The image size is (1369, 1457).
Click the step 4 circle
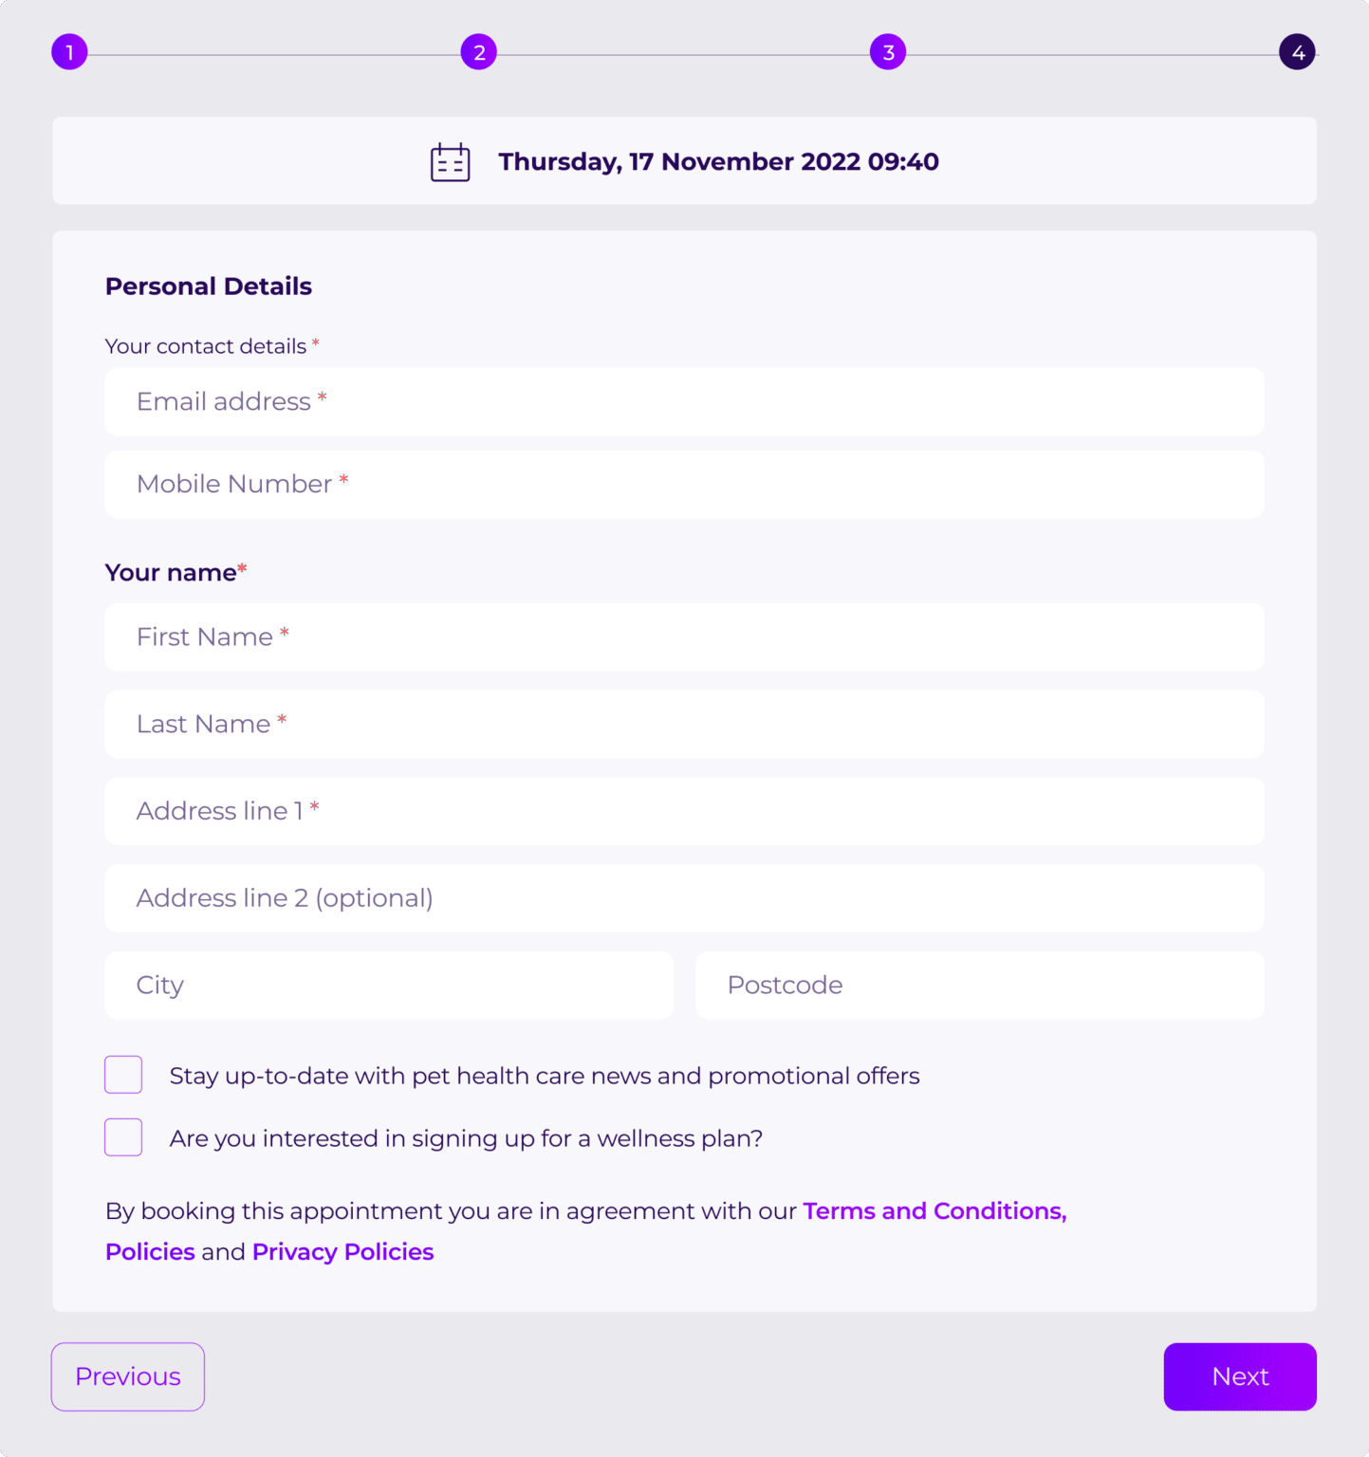click(x=1297, y=52)
